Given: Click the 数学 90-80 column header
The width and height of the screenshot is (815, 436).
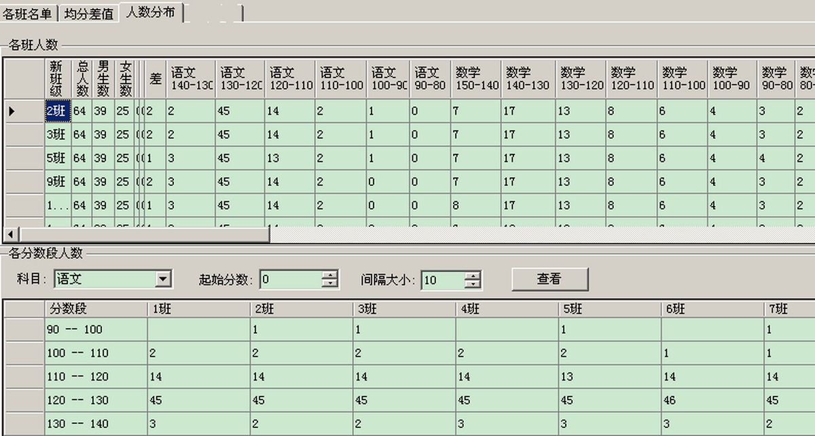Looking at the screenshot, I should click(x=776, y=79).
